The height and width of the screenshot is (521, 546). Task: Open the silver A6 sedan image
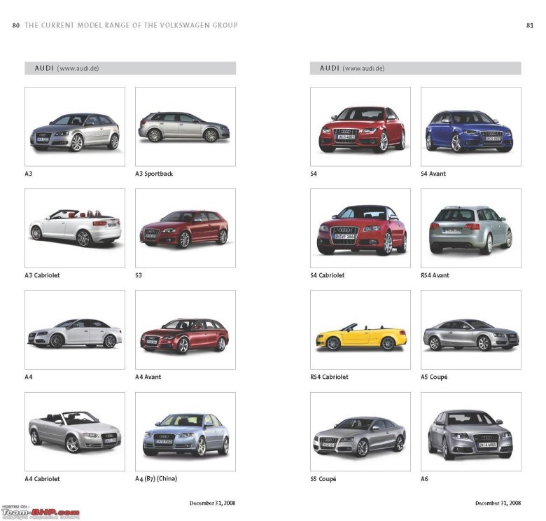[x=470, y=431]
